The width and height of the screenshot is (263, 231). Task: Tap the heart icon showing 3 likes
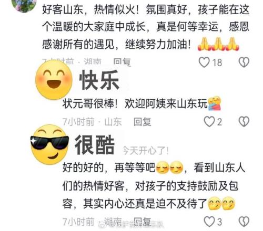pyautogui.click(x=209, y=222)
